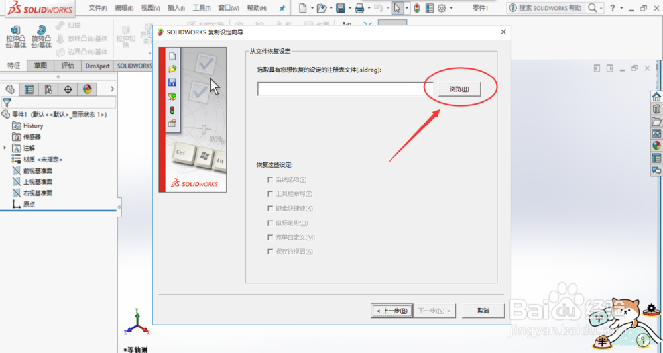The width and height of the screenshot is (663, 353).
Task: Expand the 注解 tree node
Action: click(5, 148)
